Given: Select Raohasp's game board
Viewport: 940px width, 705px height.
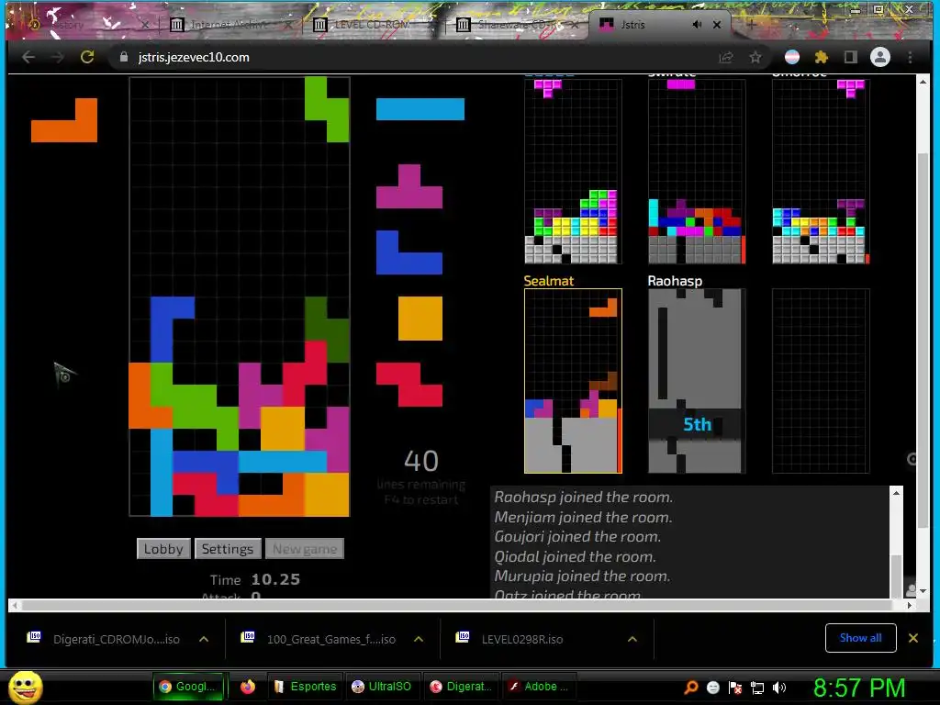Looking at the screenshot, I should tap(697, 381).
